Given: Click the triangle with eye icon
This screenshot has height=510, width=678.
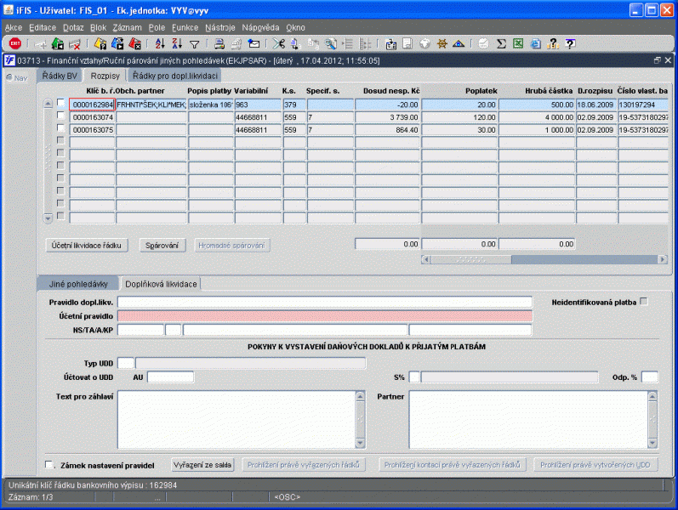Looking at the screenshot, I should coord(459,43).
